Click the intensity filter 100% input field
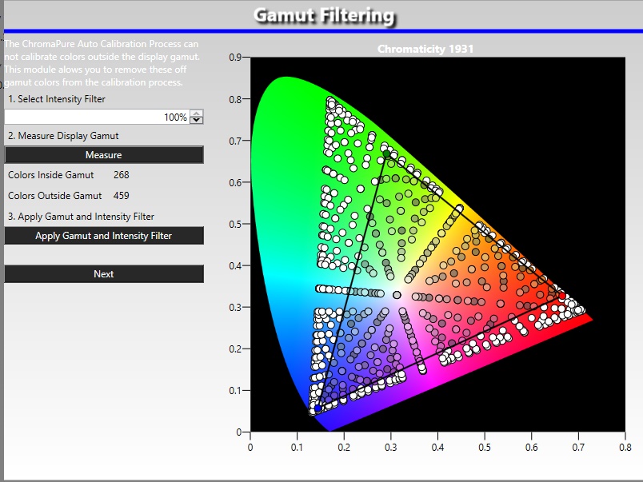This screenshot has height=482, width=643. pyautogui.click(x=96, y=118)
